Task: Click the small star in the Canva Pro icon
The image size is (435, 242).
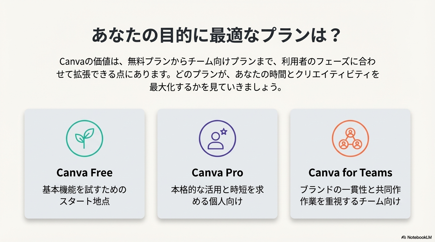Action: [224, 132]
